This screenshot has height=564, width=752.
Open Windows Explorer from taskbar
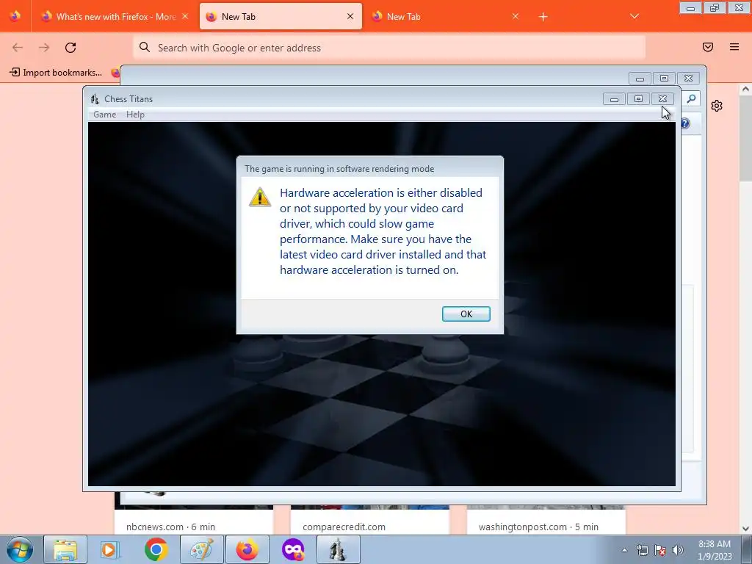pyautogui.click(x=65, y=549)
